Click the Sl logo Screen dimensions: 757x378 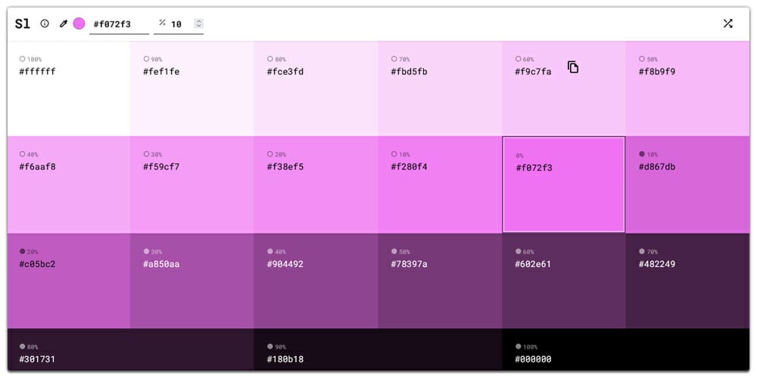pyautogui.click(x=23, y=23)
